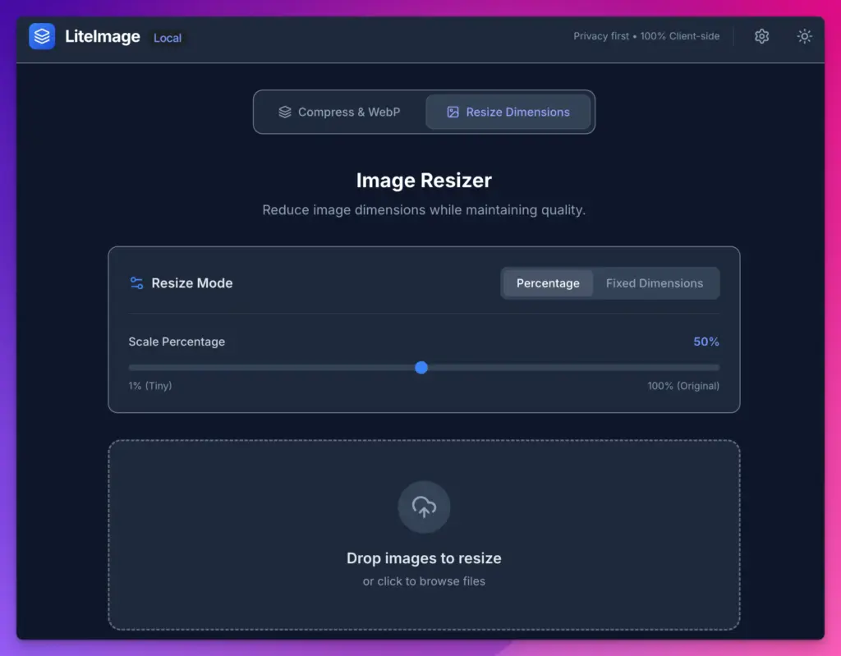Click the picture icon in Resize Dimensions tab
This screenshot has width=841, height=656.
pyautogui.click(x=453, y=112)
